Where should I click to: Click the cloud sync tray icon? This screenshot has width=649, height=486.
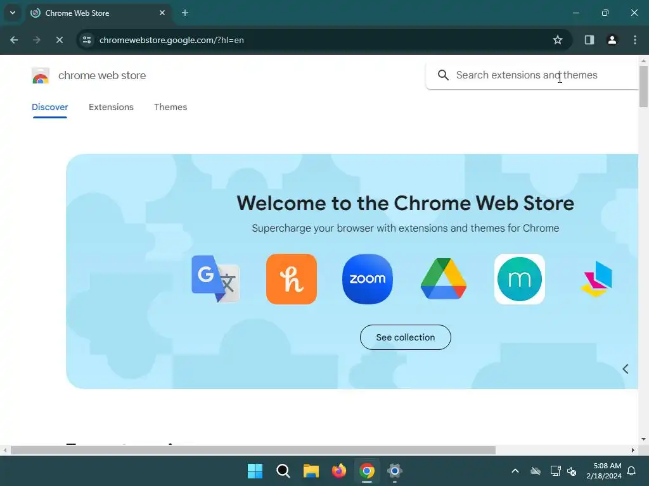(536, 471)
